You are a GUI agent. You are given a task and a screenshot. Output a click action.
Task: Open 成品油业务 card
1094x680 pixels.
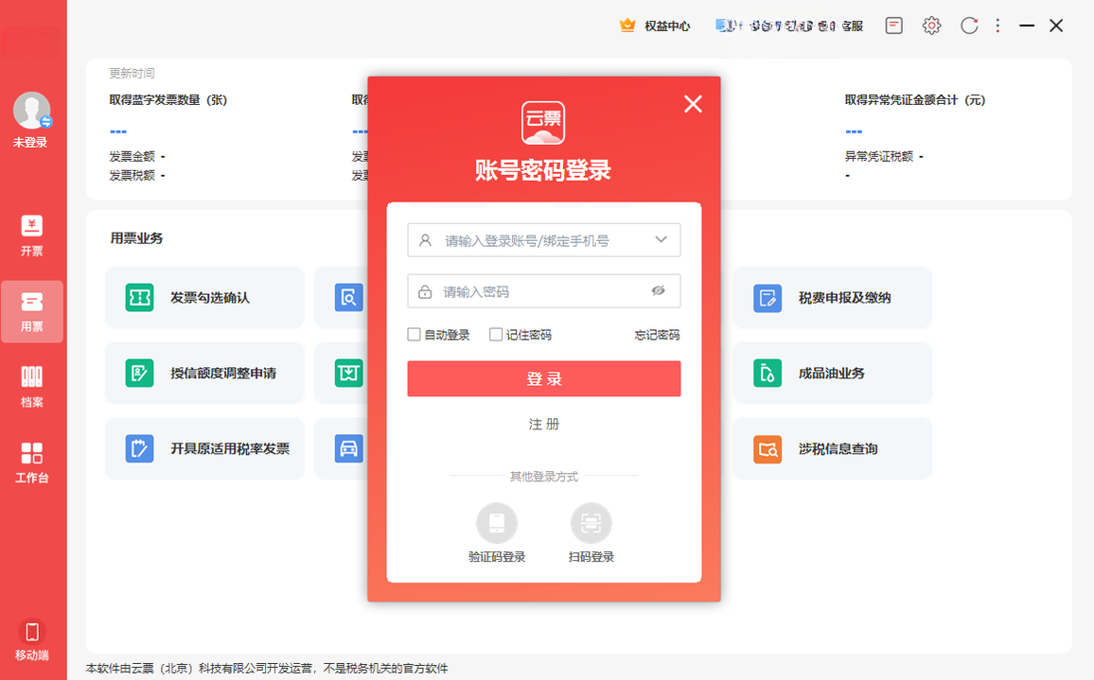pos(833,374)
